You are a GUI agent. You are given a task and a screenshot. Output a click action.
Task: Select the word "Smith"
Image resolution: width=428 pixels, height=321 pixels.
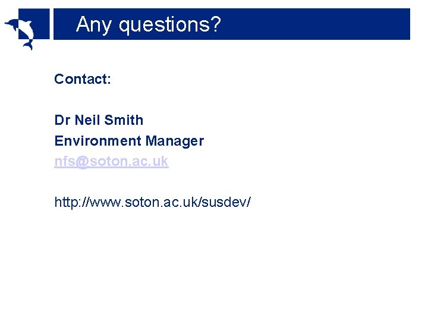(124, 120)
